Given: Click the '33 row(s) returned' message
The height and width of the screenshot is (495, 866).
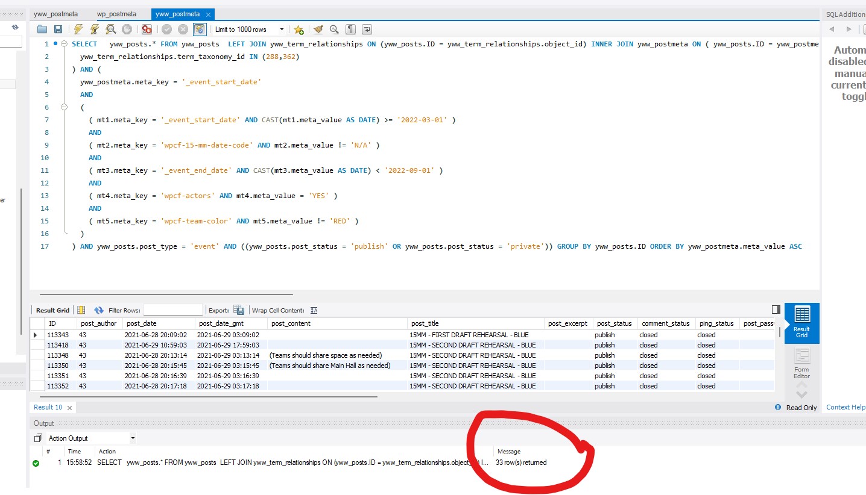Looking at the screenshot, I should 521,463.
